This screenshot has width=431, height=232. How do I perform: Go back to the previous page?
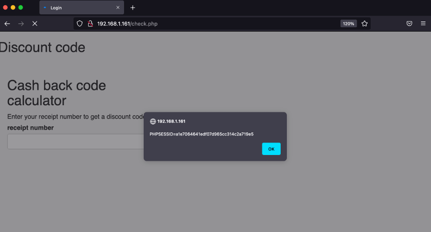7,23
